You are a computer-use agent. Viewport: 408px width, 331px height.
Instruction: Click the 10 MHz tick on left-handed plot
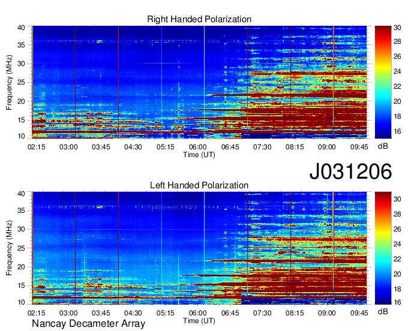(21, 302)
